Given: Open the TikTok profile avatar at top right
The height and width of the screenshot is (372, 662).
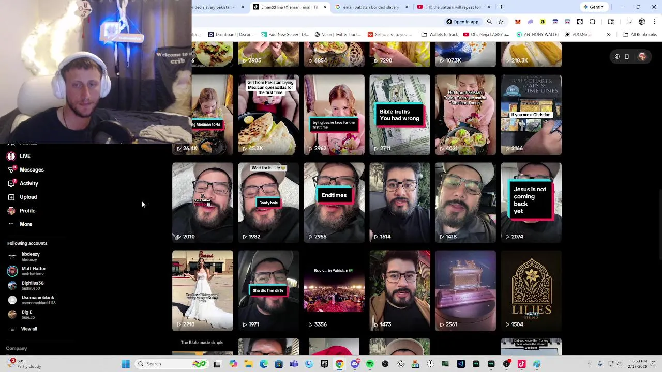Looking at the screenshot, I should [x=642, y=57].
